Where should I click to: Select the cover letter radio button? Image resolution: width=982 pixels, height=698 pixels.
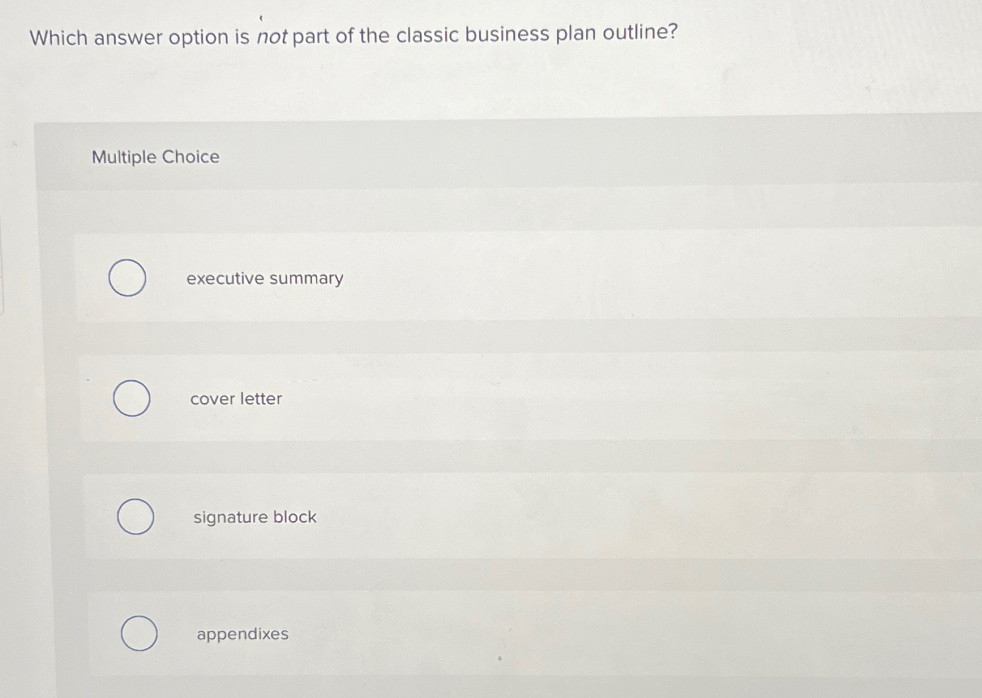coord(132,399)
